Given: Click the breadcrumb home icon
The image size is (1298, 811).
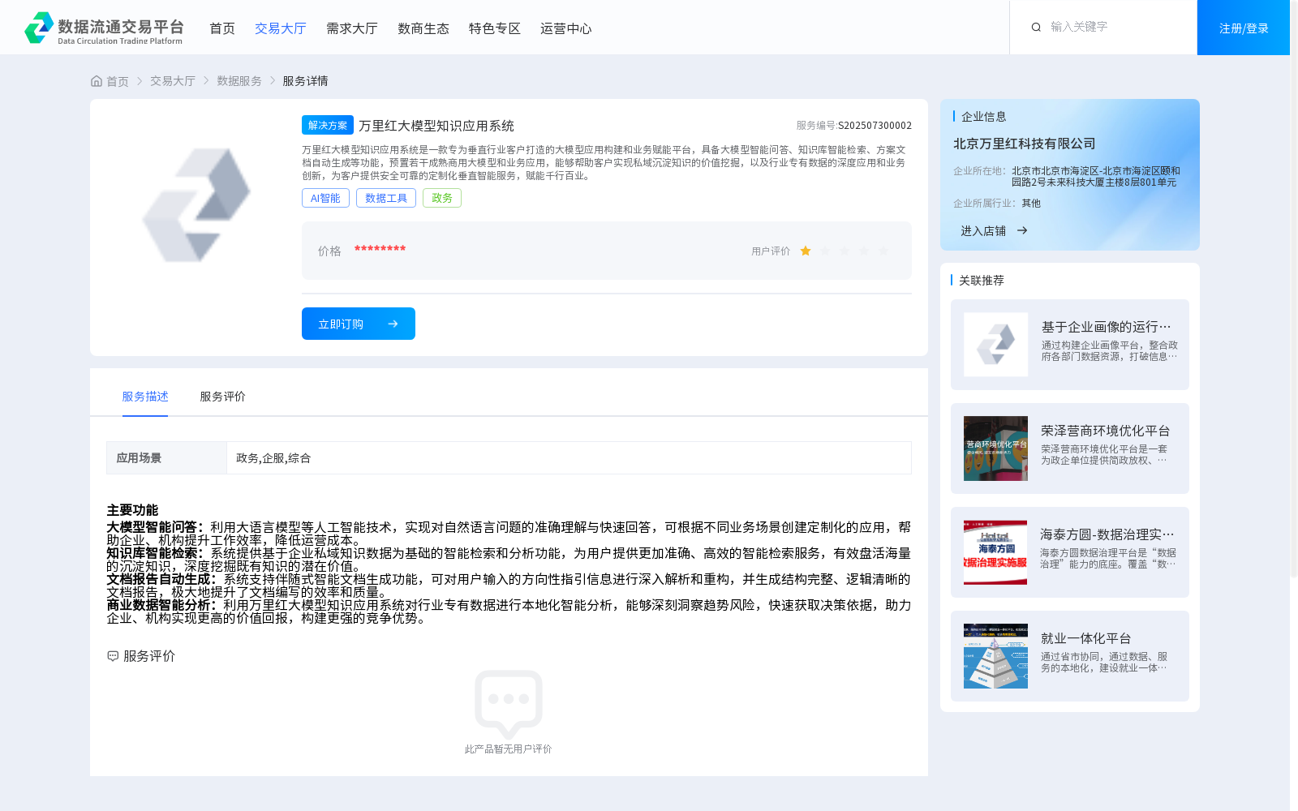Looking at the screenshot, I should [x=97, y=81].
